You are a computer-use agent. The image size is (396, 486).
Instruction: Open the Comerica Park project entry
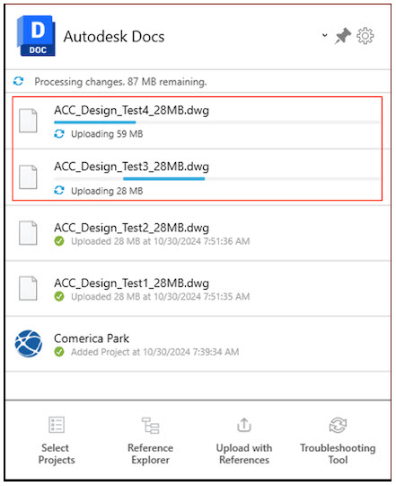tap(198, 344)
